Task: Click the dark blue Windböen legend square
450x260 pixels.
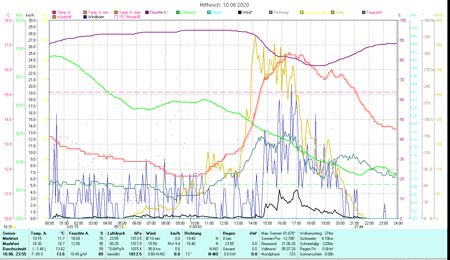Action: coord(85,17)
